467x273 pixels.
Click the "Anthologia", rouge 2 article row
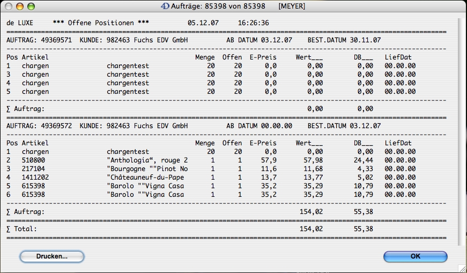tap(147, 160)
